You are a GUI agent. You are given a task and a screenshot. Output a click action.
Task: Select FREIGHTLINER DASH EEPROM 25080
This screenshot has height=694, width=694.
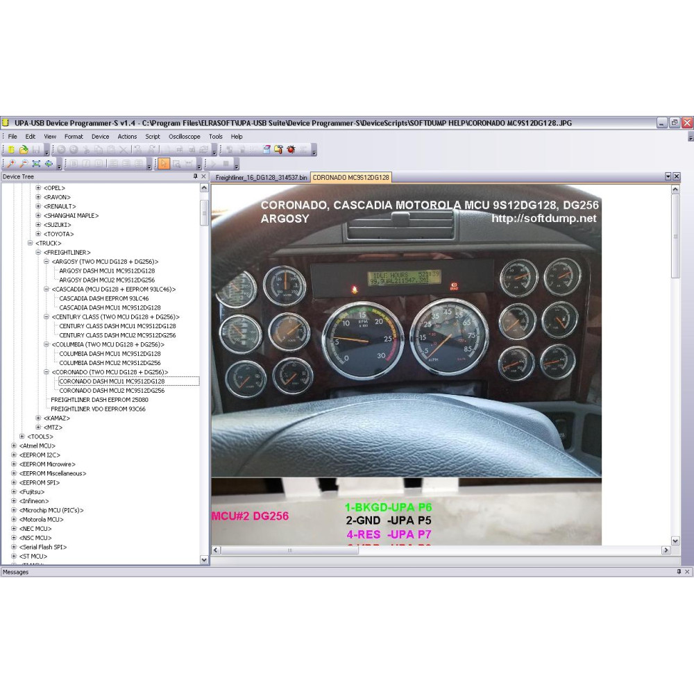[99, 400]
